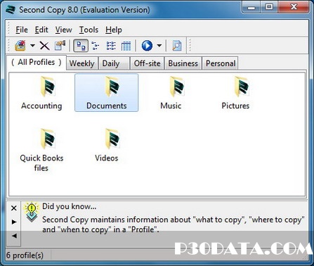Viewport: 314px width, 266px height.
Task: Click the New Profile toolbar icon
Action: click(20, 46)
